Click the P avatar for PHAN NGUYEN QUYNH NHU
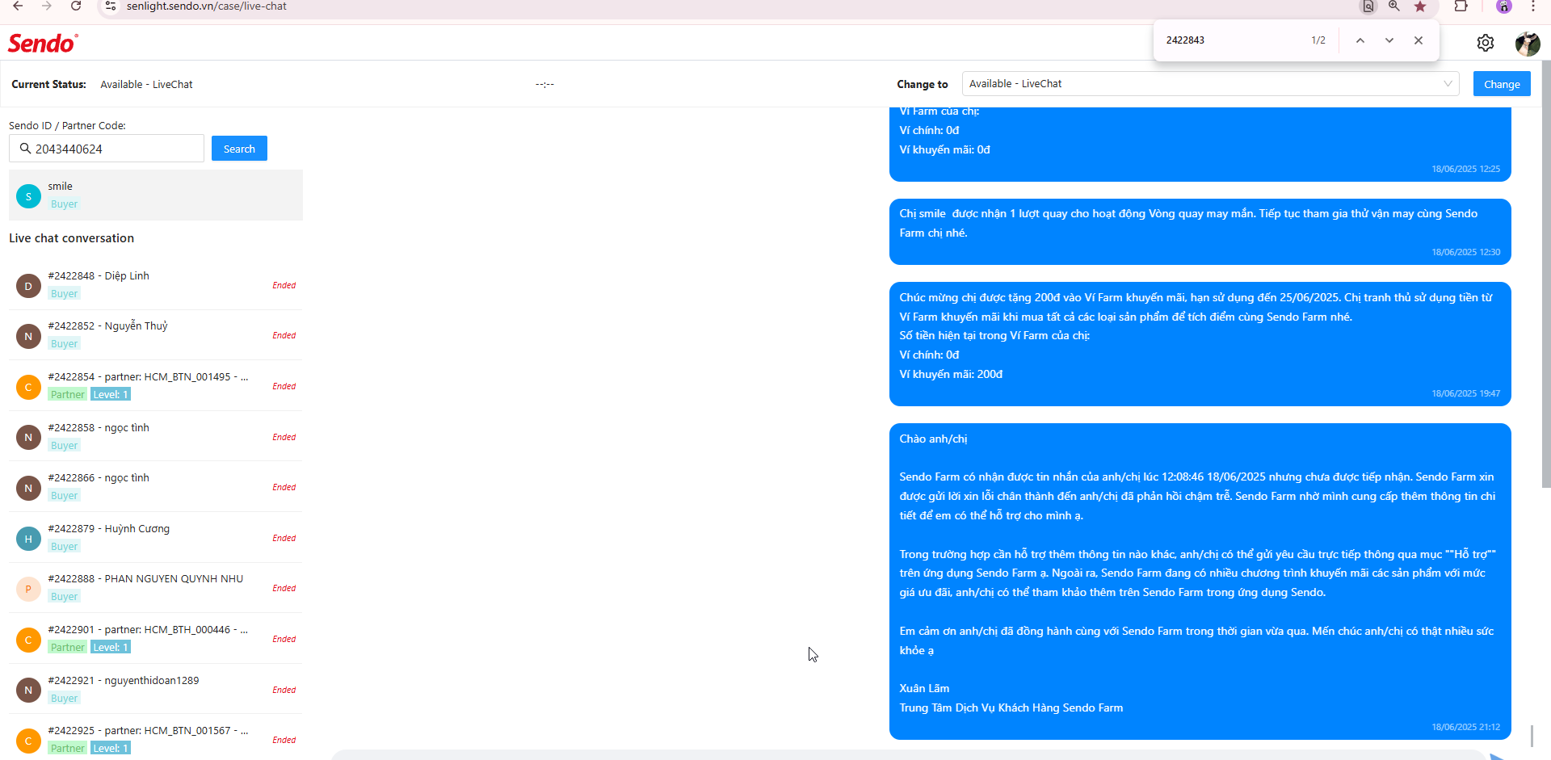This screenshot has width=1551, height=760. pos(28,589)
